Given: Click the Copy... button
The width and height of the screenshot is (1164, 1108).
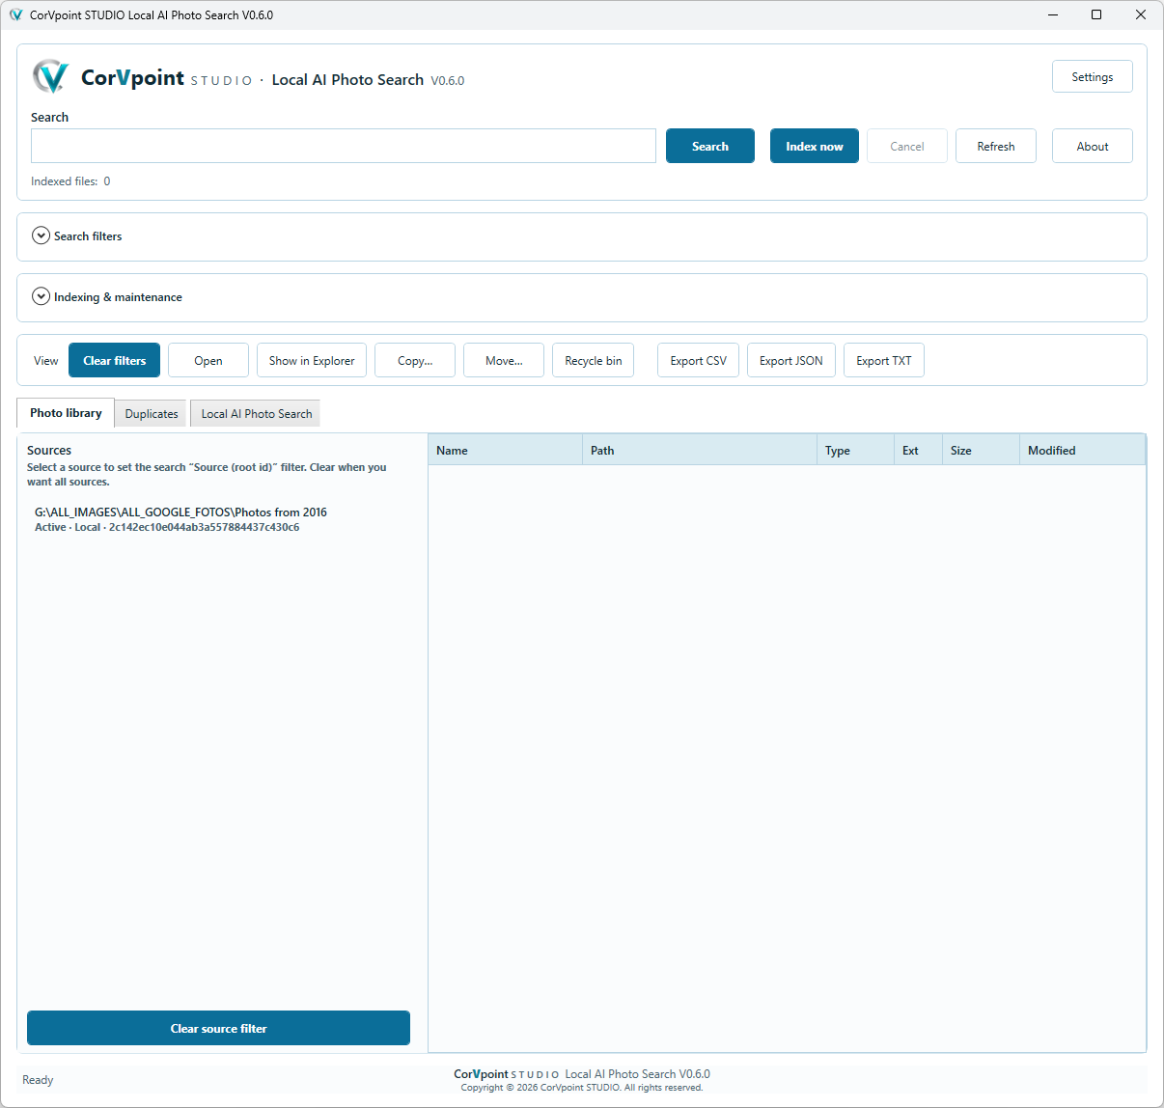Looking at the screenshot, I should 415,360.
